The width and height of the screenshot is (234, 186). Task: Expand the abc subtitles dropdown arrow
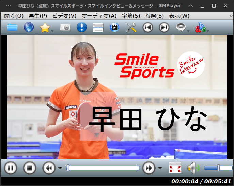click(208, 31)
